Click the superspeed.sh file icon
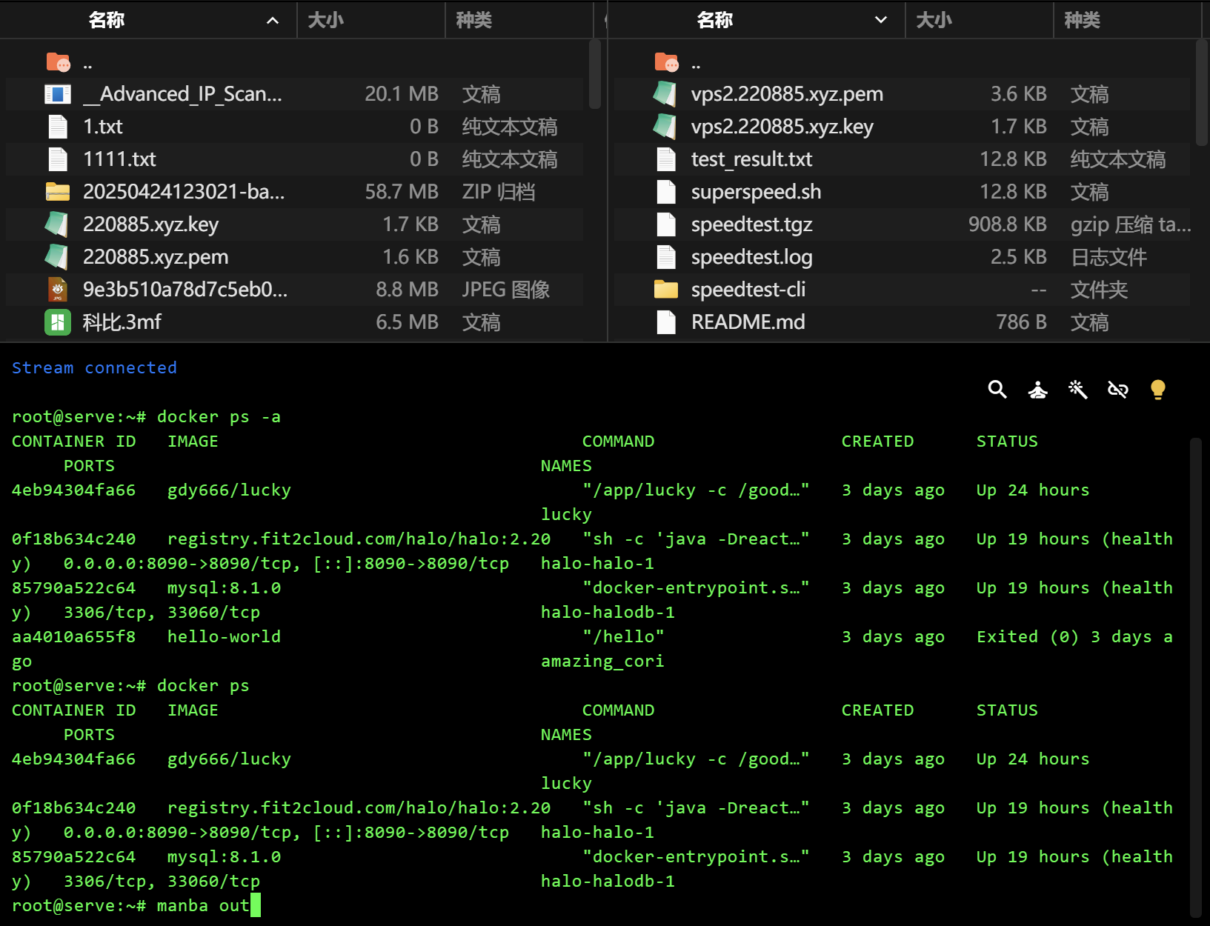This screenshot has width=1210, height=926. pyautogui.click(x=666, y=192)
